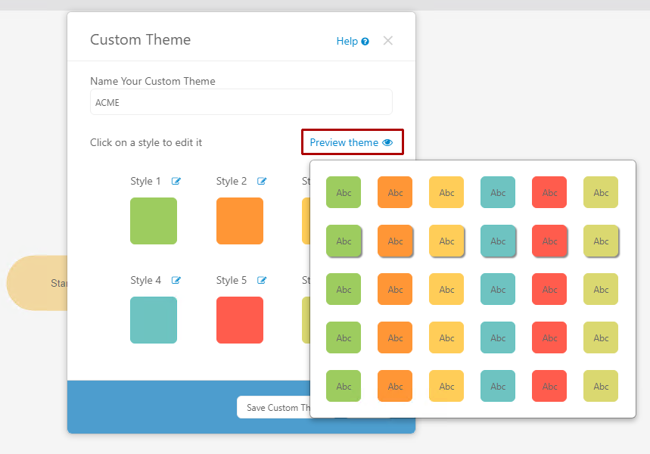This screenshot has width=650, height=454.
Task: Click the edit icon next to Style 2
Action: click(262, 181)
